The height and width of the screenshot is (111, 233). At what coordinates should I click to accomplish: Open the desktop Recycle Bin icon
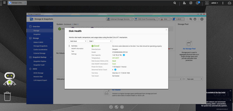[7, 96]
